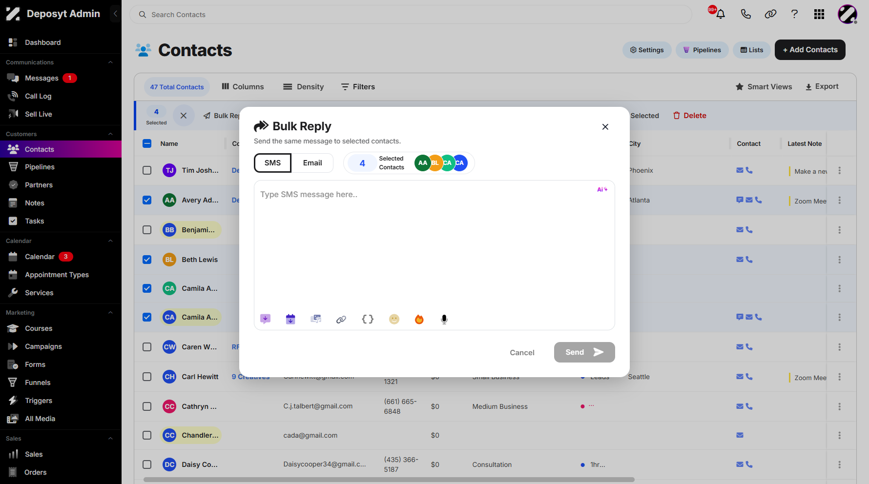Open the Lists button
869x484 pixels.
pos(752,50)
